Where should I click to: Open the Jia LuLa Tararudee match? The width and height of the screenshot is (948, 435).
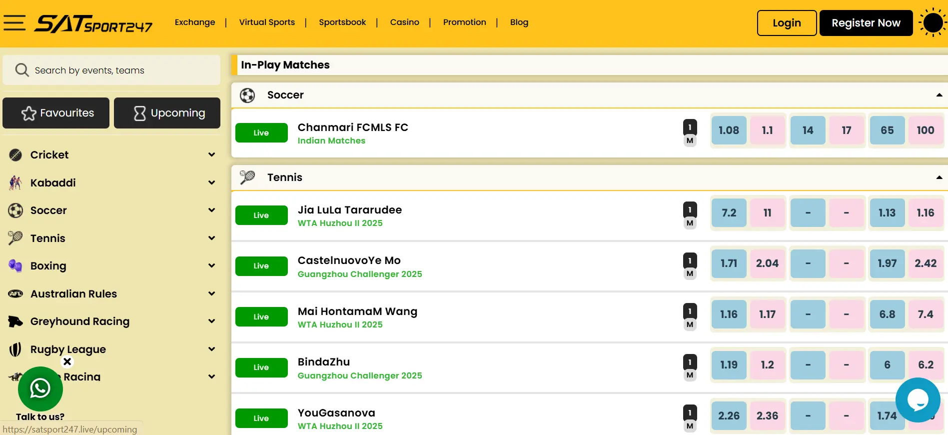(349, 210)
